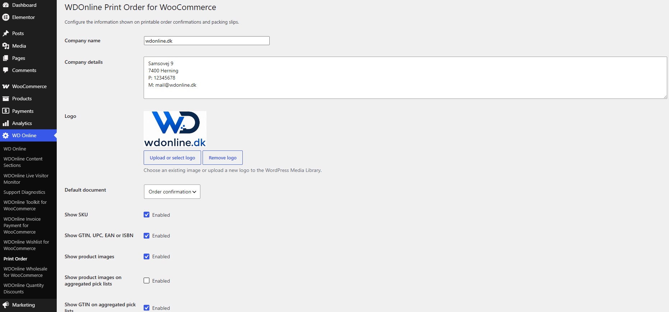Click the wdonline.dk logo thumbnail
Image resolution: width=669 pixels, height=312 pixels.
point(175,129)
